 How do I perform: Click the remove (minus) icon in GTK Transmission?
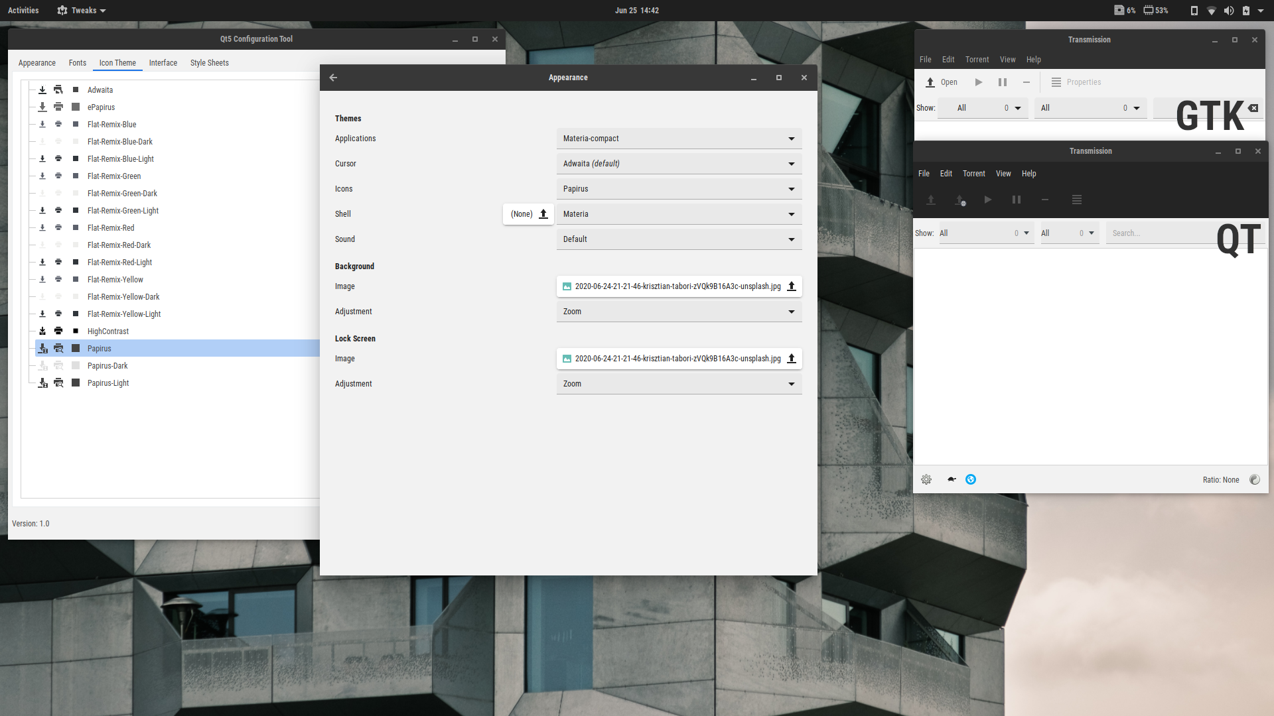click(1026, 82)
